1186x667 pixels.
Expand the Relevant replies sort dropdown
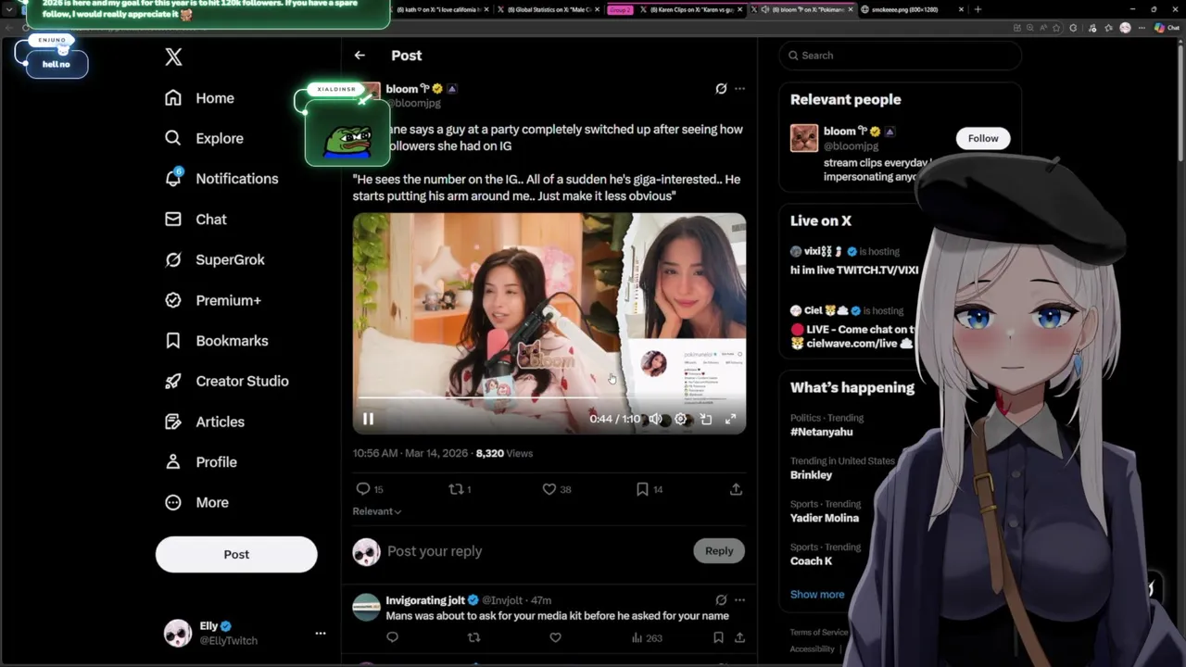tap(376, 511)
